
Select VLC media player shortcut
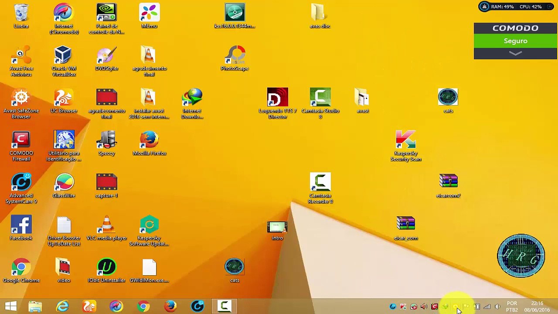click(106, 228)
